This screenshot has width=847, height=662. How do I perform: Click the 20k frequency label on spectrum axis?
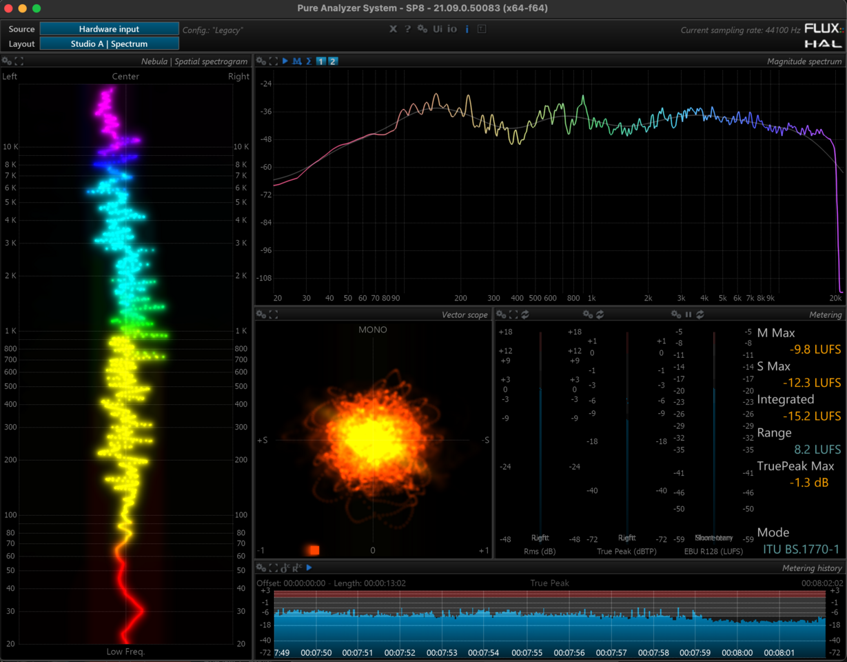click(835, 299)
